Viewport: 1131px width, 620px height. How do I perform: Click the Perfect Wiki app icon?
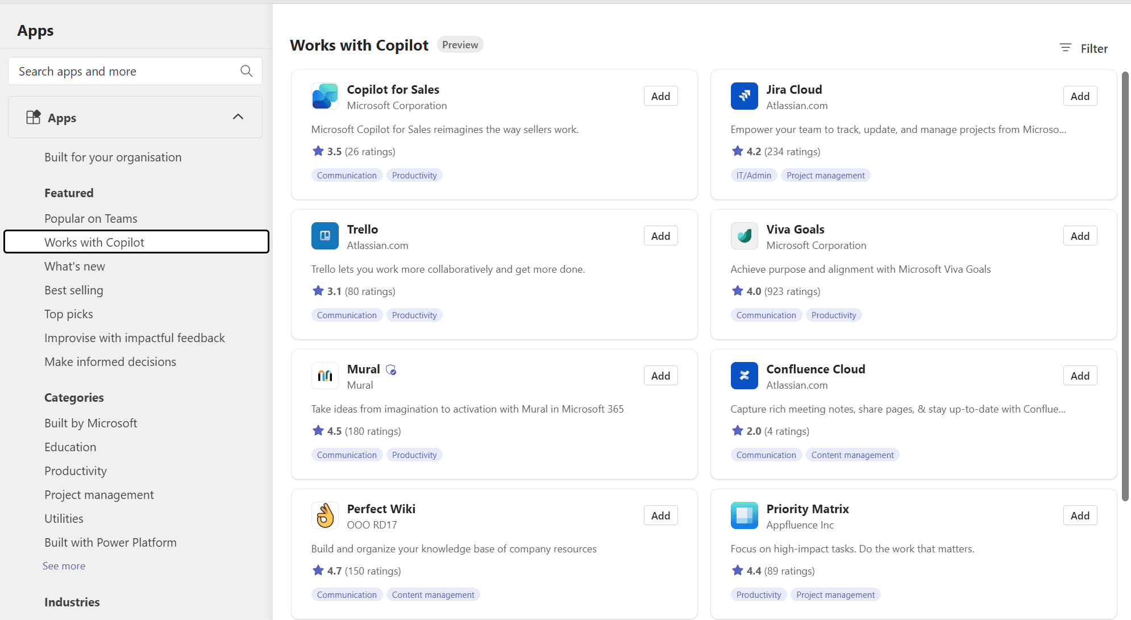click(325, 515)
